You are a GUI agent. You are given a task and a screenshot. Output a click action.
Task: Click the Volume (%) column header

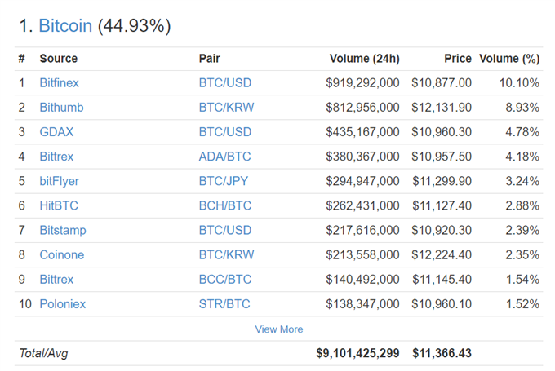point(509,59)
